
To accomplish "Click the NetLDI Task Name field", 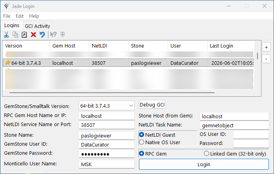I will pos(234,125).
